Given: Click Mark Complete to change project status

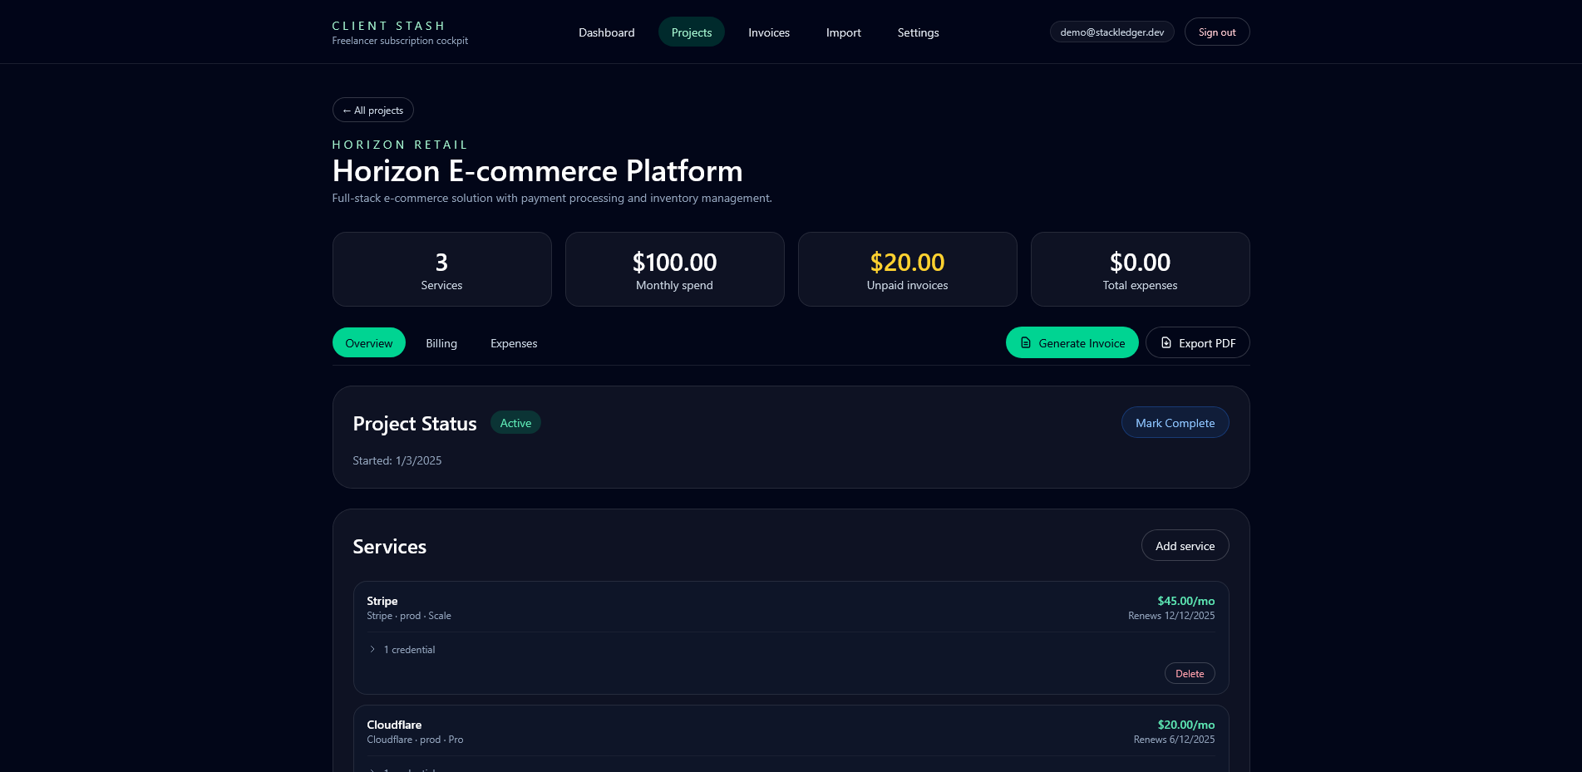Looking at the screenshot, I should click(x=1175, y=422).
